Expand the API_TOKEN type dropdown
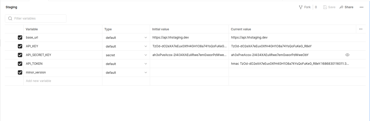Image resolution: width=370 pixels, height=121 pixels. point(126,64)
